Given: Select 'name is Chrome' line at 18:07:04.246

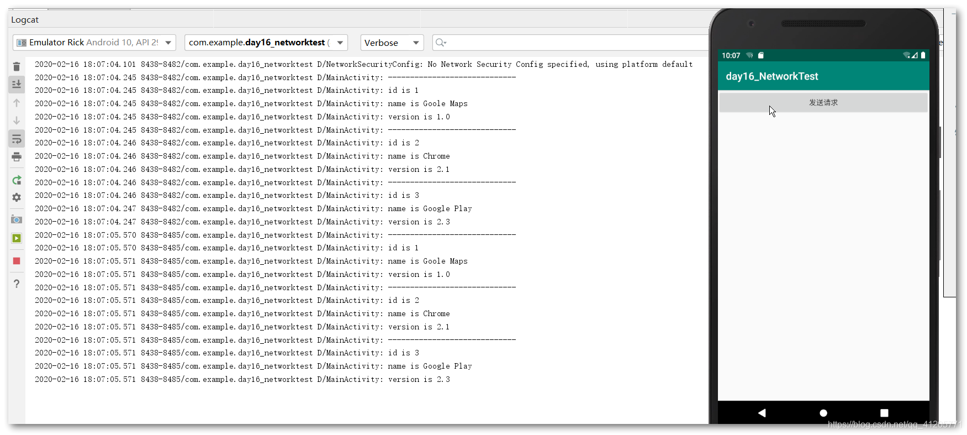Looking at the screenshot, I should (x=242, y=156).
